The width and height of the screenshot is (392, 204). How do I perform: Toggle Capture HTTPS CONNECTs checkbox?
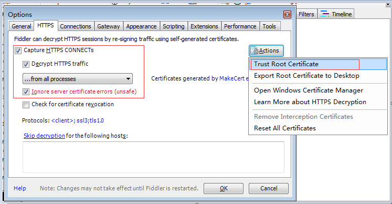(18, 50)
